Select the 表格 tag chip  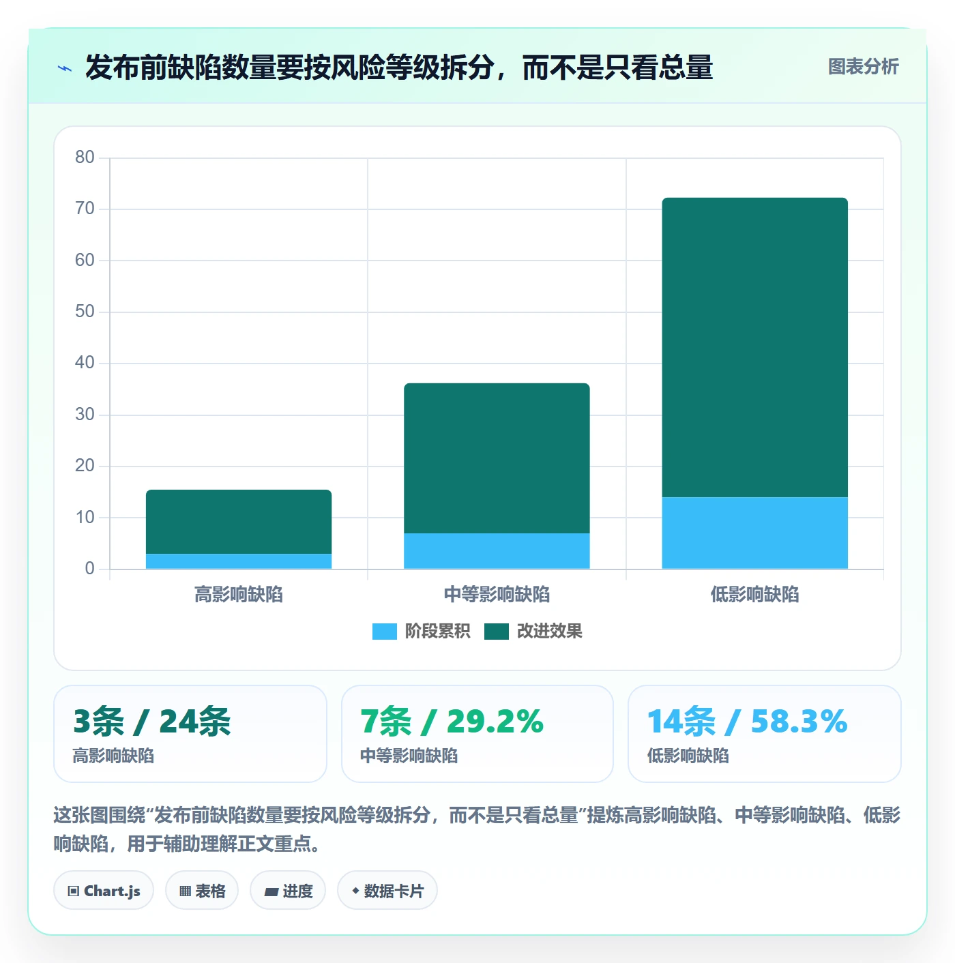202,891
